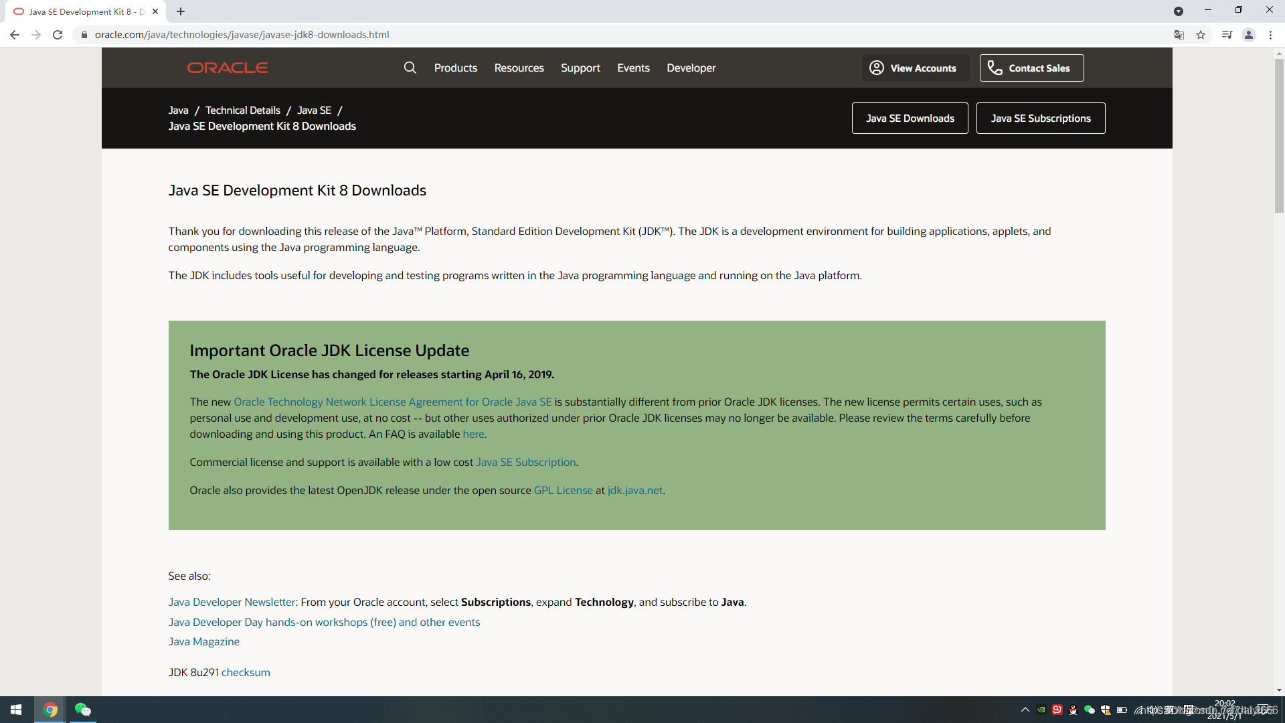
Task: Open the JDK 8u291 checksum link
Action: point(246,672)
